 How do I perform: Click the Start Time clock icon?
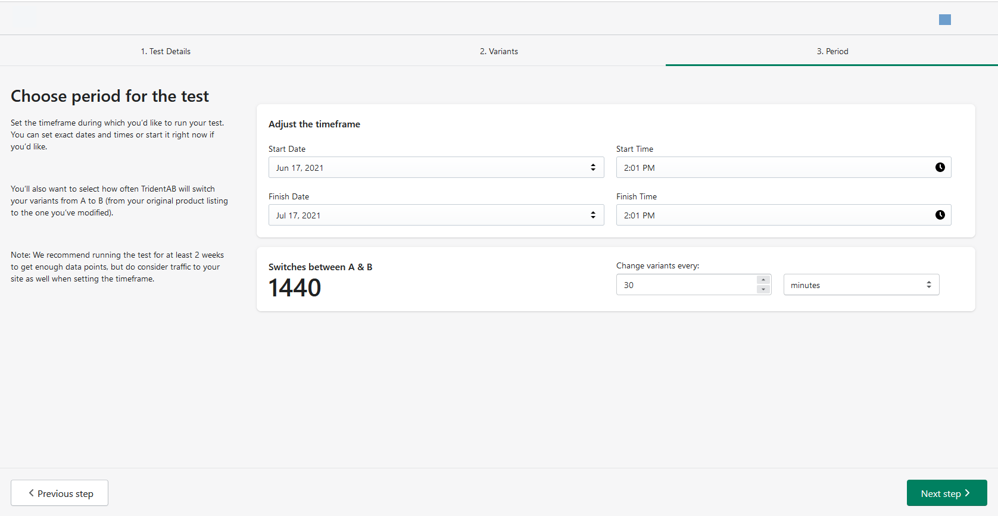tap(940, 167)
